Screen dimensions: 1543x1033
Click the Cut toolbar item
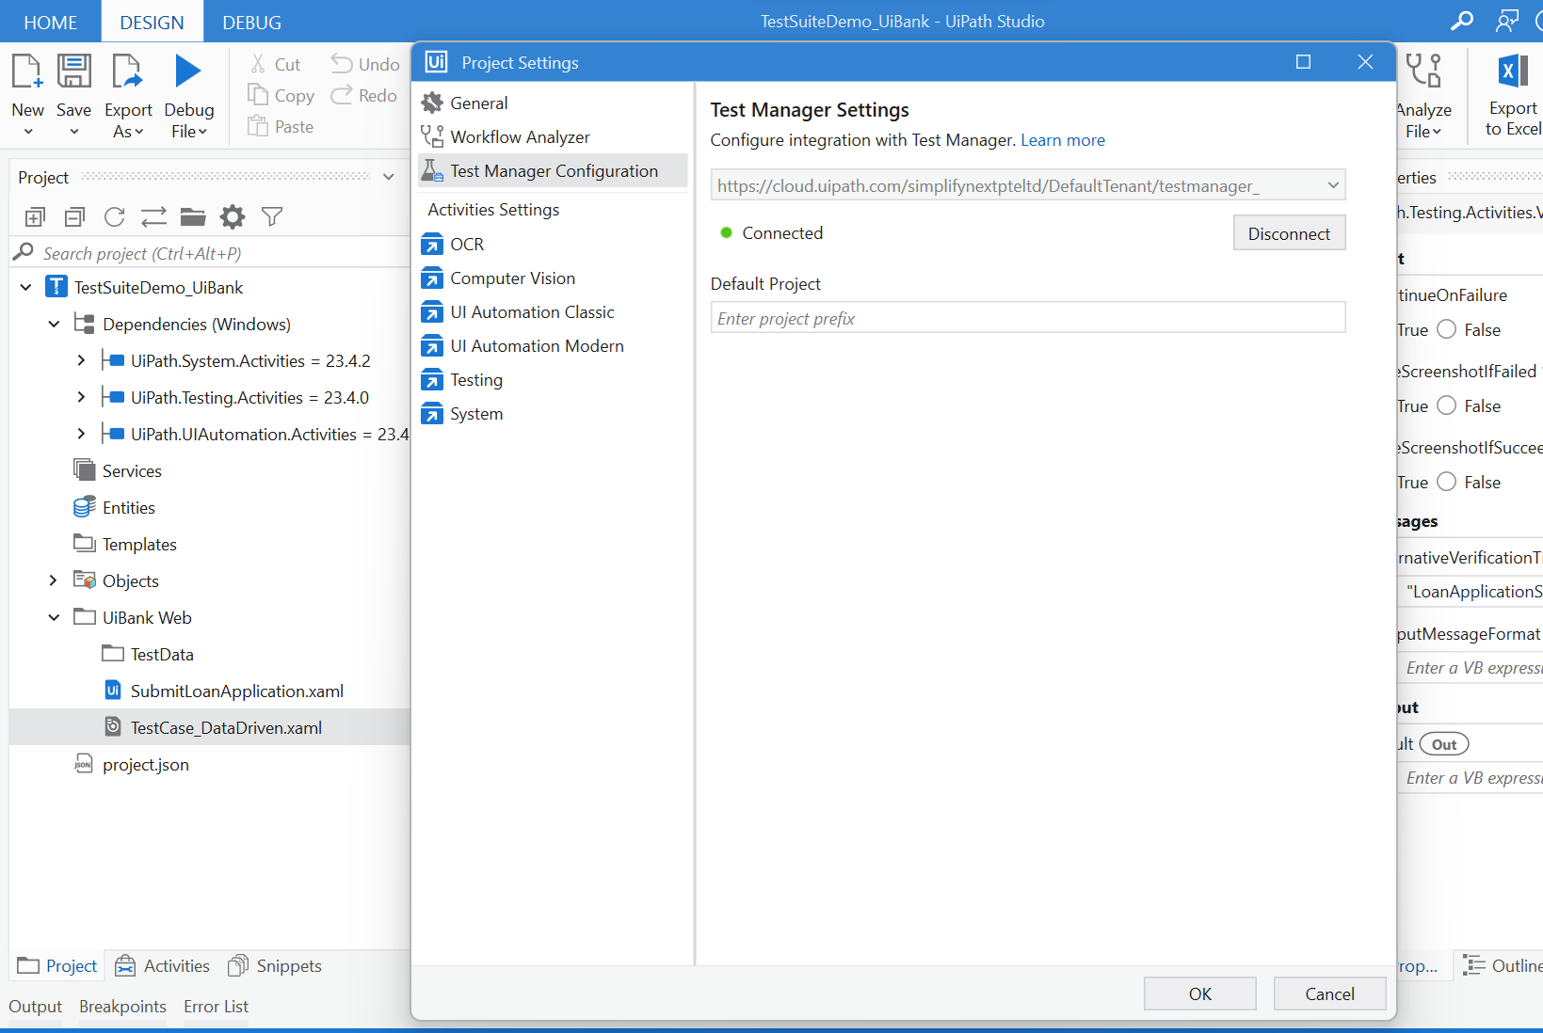pyautogui.click(x=275, y=64)
